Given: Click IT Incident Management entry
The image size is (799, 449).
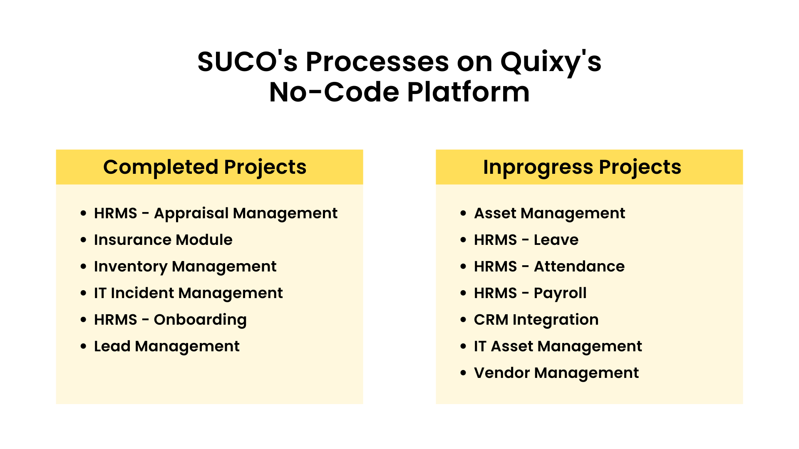Looking at the screenshot, I should coord(188,293).
